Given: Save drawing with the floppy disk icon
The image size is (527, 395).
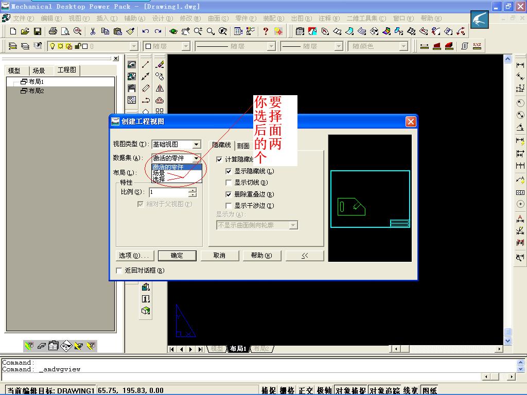Looking at the screenshot, I should 37,31.
